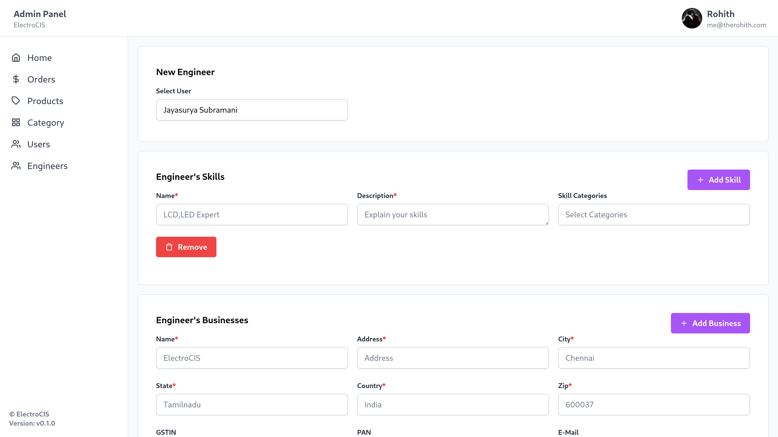Image resolution: width=778 pixels, height=437 pixels.
Task: Focus the skill Name input field
Action: point(251,215)
